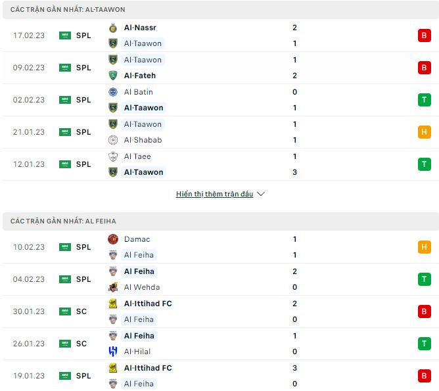439x391 pixels.
Task: Open Al-Nassr team name link
Action: 140,28
